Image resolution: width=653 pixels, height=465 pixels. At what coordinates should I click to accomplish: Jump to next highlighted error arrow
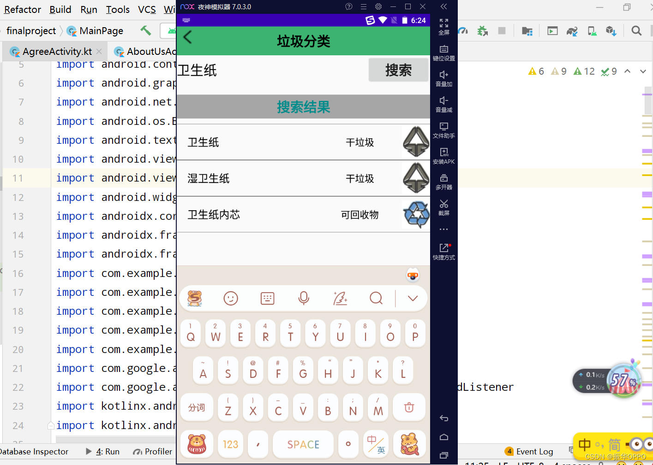(643, 71)
